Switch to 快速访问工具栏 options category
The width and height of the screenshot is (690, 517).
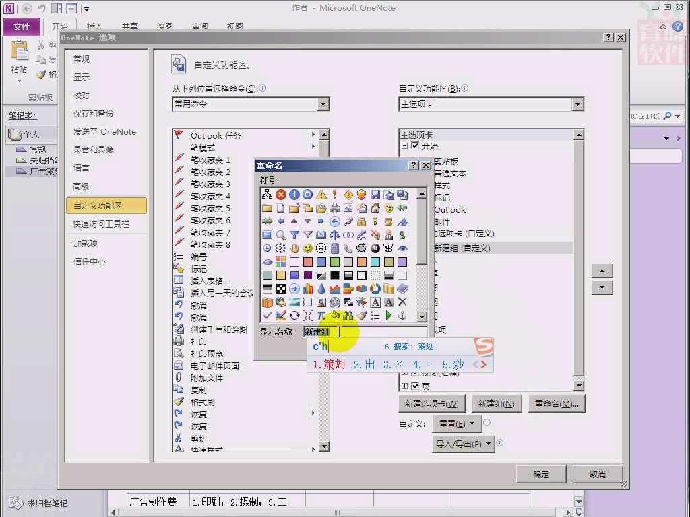coord(101,223)
